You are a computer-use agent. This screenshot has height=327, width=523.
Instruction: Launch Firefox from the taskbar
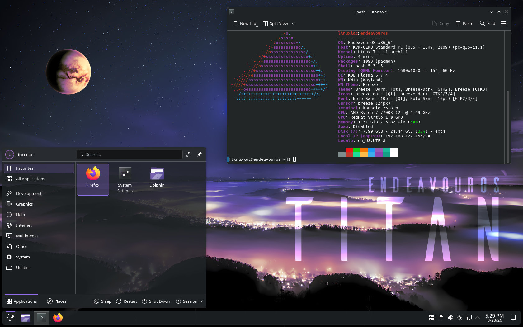click(x=58, y=318)
